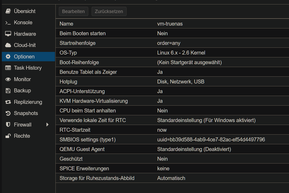Click the Backup floppy disk icon
The image size is (289, 193).
point(8,91)
